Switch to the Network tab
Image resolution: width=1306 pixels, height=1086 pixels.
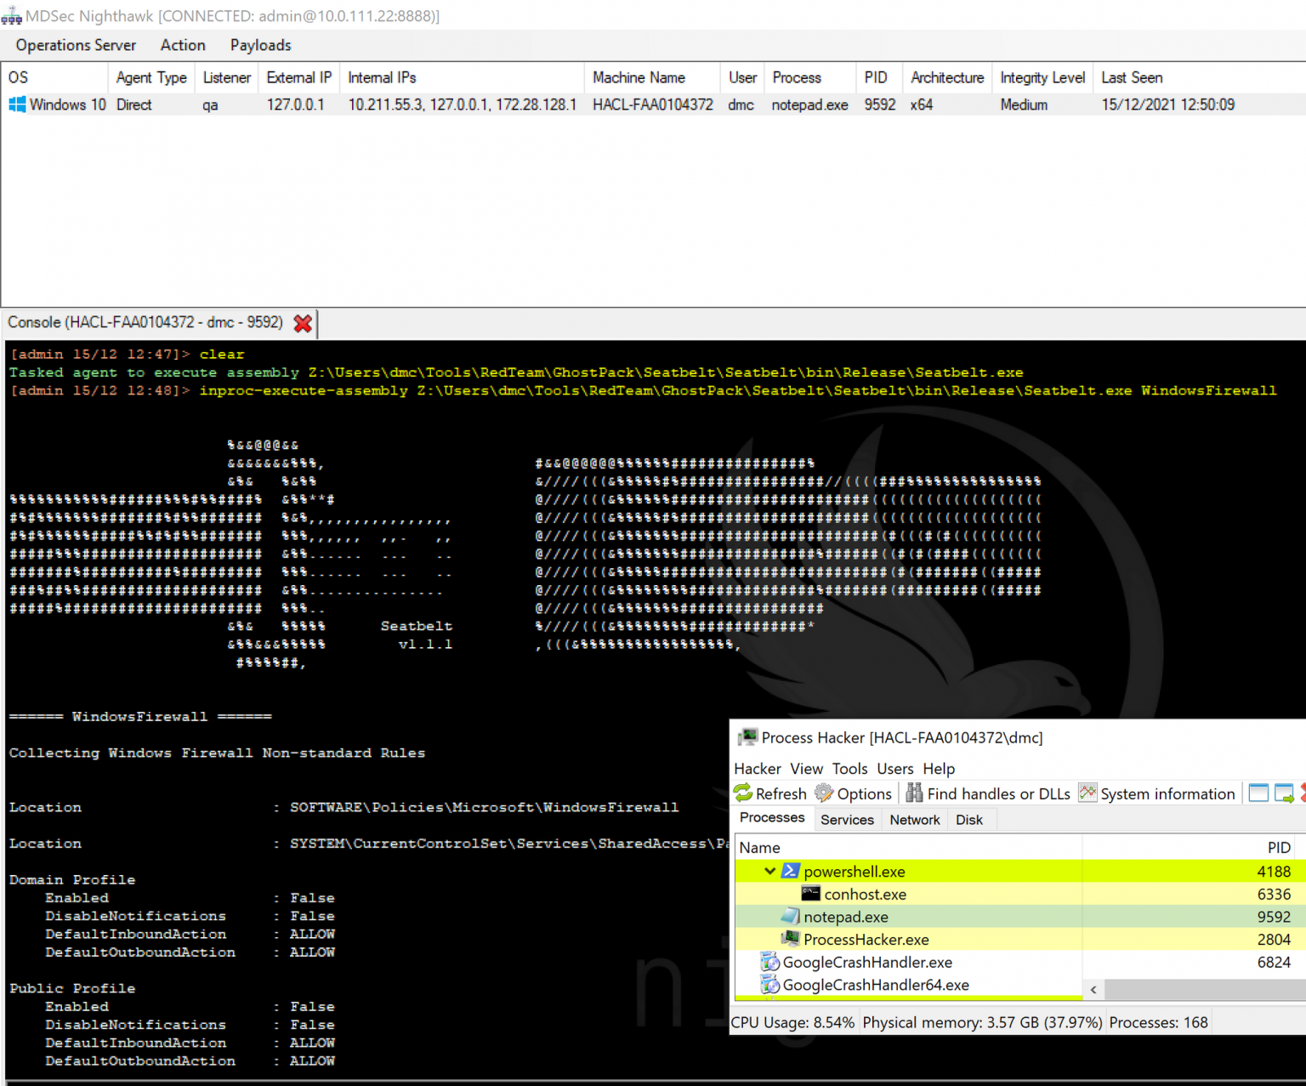click(914, 820)
